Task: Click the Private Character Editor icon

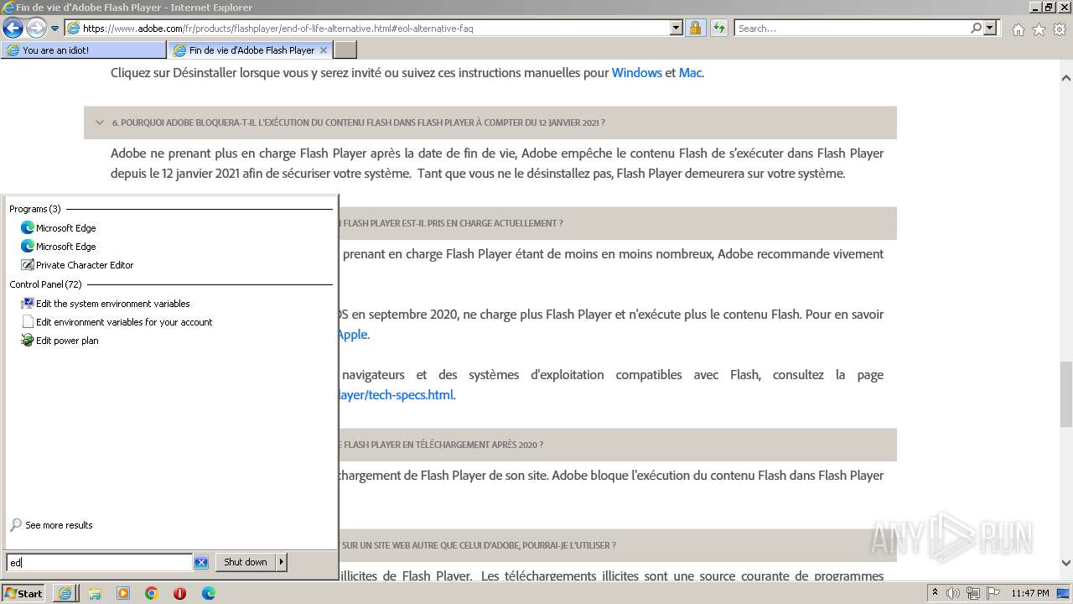Action: tap(28, 265)
